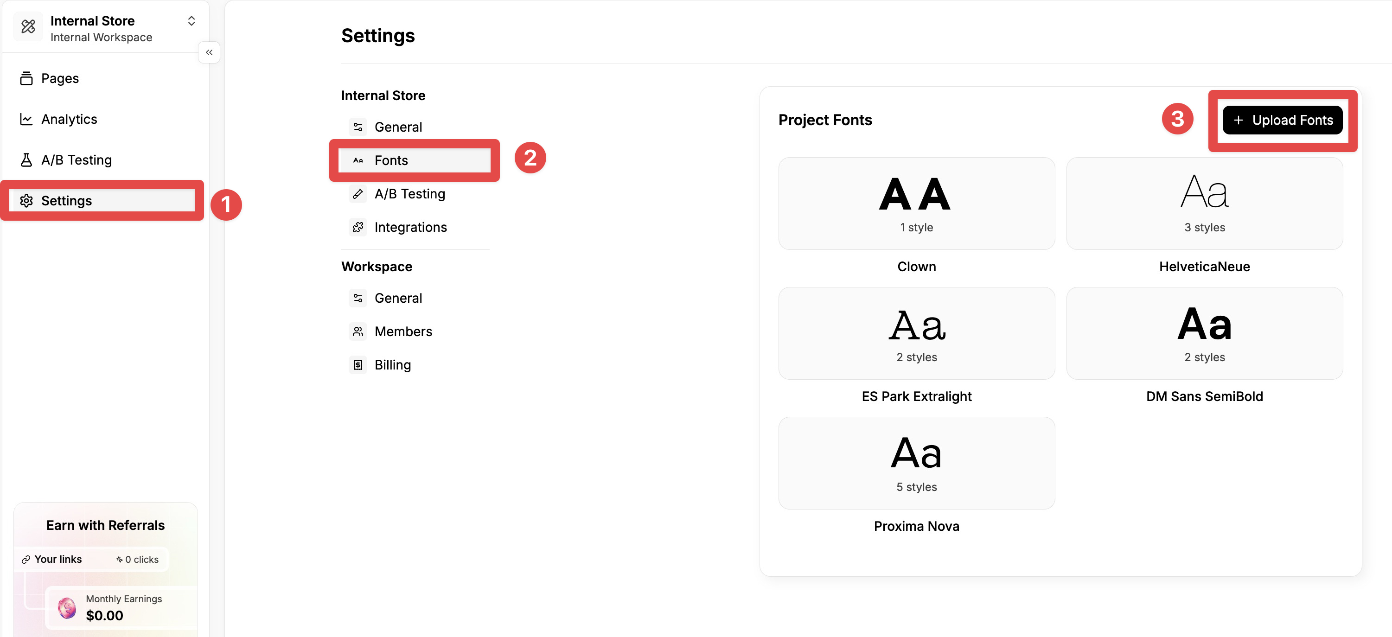This screenshot has width=1392, height=637.
Task: Click the Analytics chart icon
Action: [x=26, y=119]
